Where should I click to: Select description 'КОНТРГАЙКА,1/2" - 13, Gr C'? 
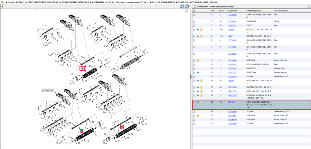coord(259,36)
